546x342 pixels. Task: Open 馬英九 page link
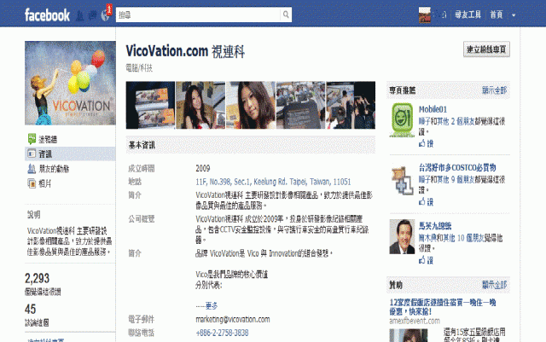click(435, 226)
